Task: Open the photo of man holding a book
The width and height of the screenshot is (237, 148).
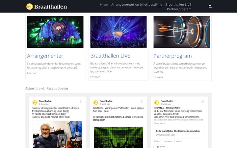Action: [x=57, y=135]
